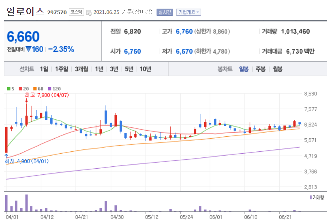Click the 최고 7,900 (04/07) label

(47, 95)
